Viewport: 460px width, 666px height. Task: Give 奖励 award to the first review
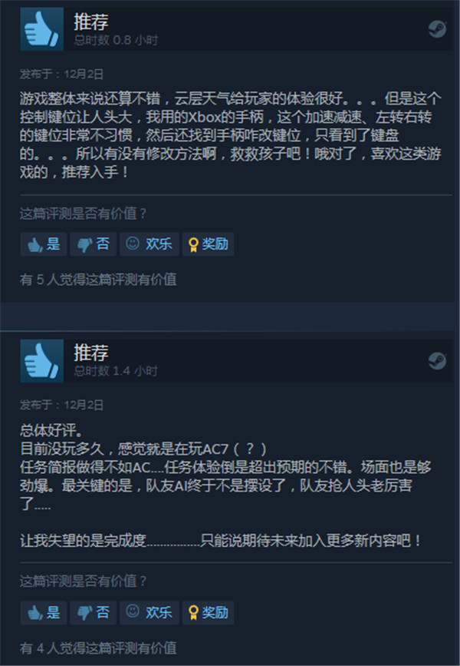click(209, 244)
